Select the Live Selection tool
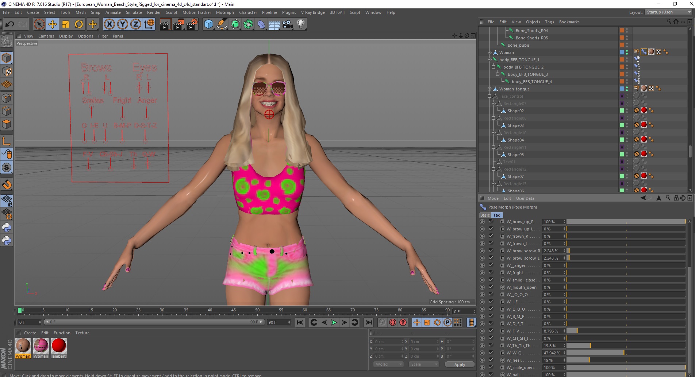 pyautogui.click(x=39, y=24)
